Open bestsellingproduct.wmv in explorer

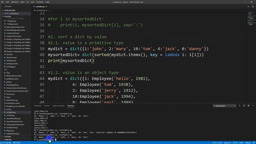click(x=16, y=30)
